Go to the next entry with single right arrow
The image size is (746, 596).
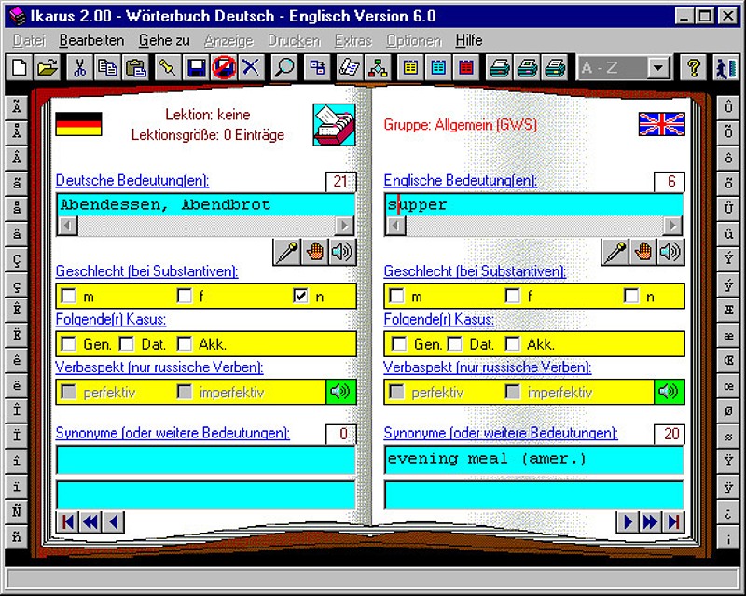[x=628, y=522]
